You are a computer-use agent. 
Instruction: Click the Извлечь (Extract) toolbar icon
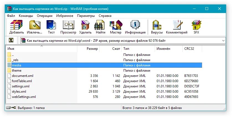point(35,25)
